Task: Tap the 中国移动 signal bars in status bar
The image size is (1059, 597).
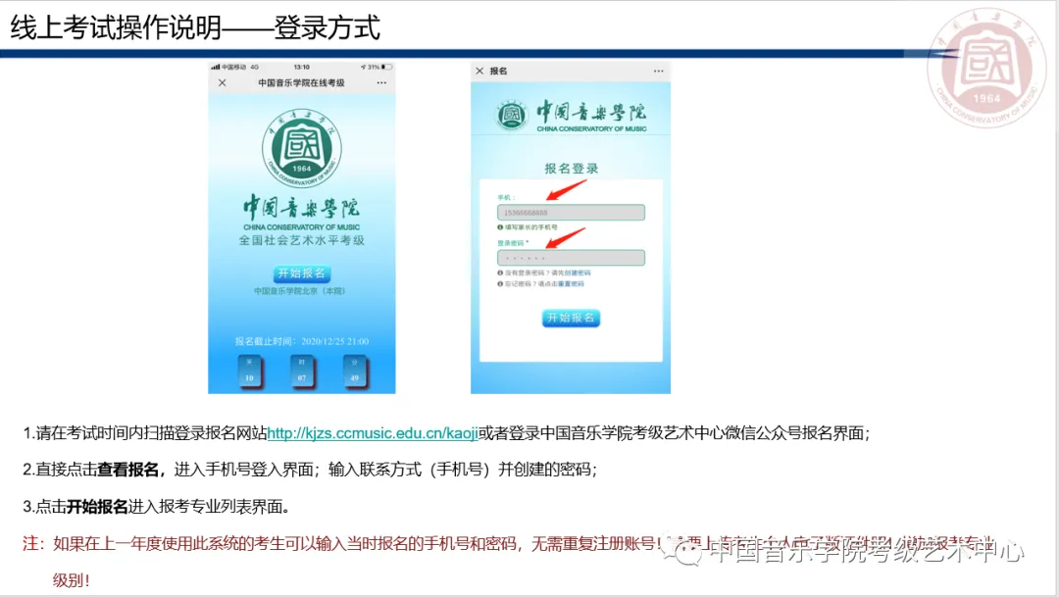Action: coord(216,67)
